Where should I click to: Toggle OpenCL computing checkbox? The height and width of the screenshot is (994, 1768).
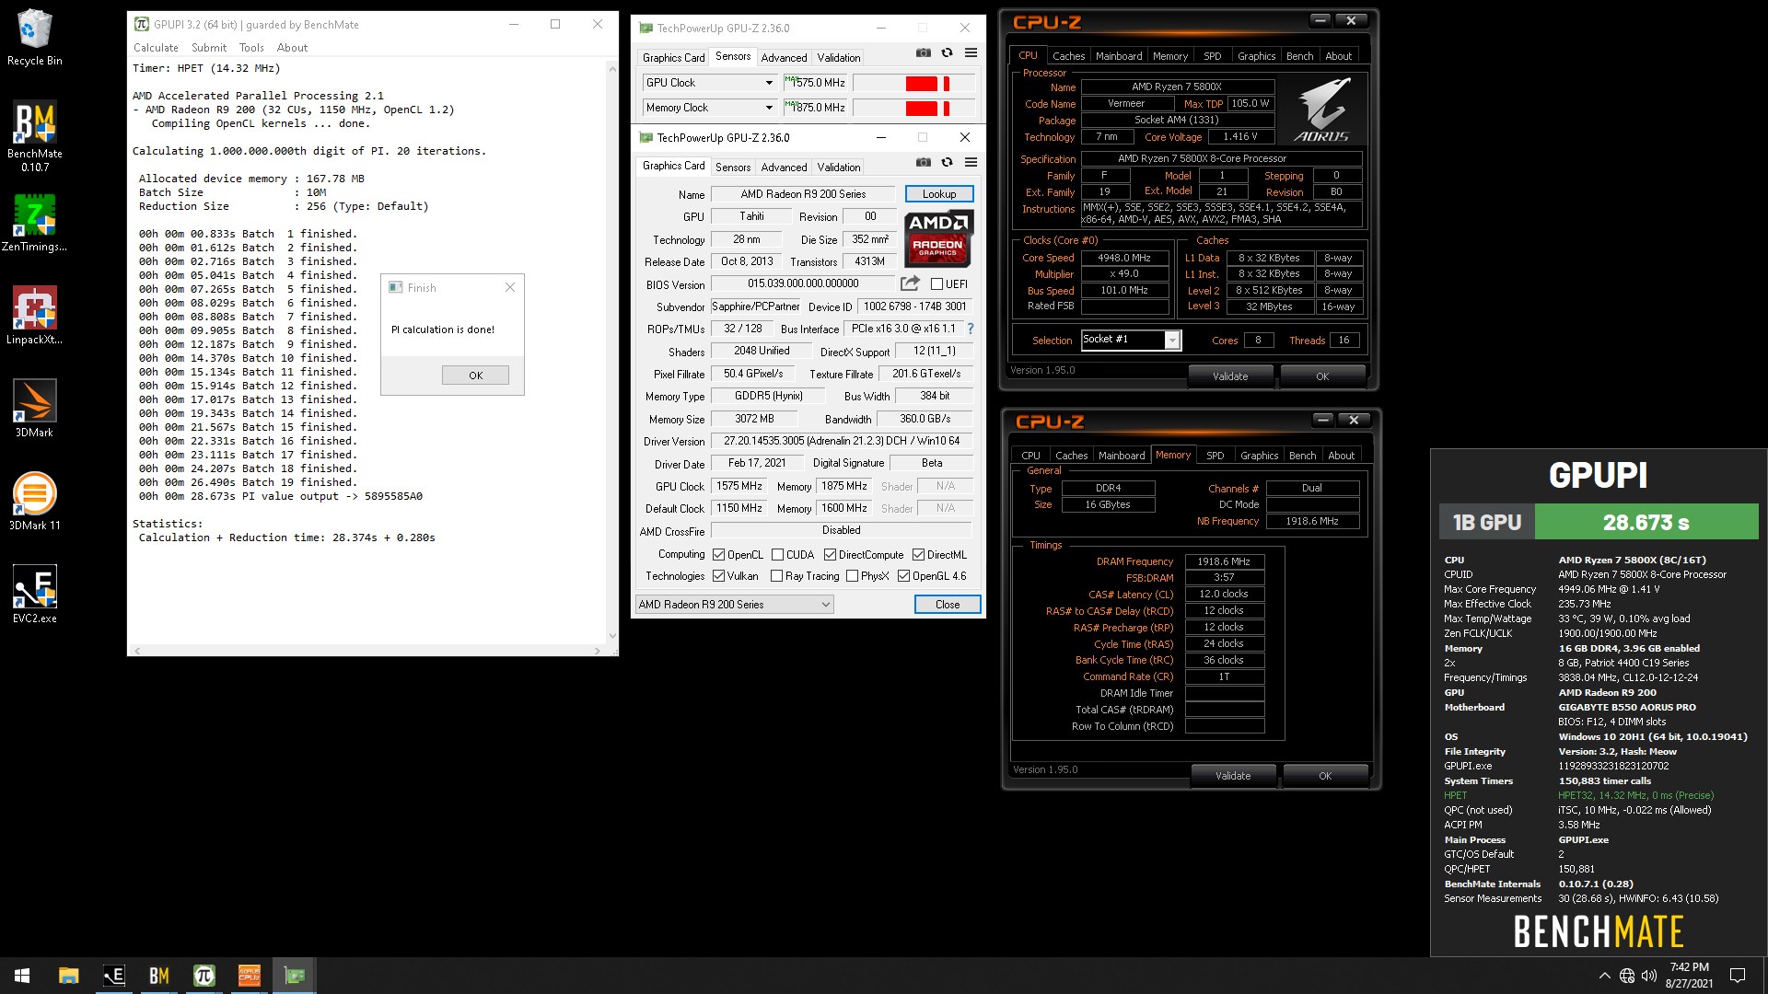718,555
